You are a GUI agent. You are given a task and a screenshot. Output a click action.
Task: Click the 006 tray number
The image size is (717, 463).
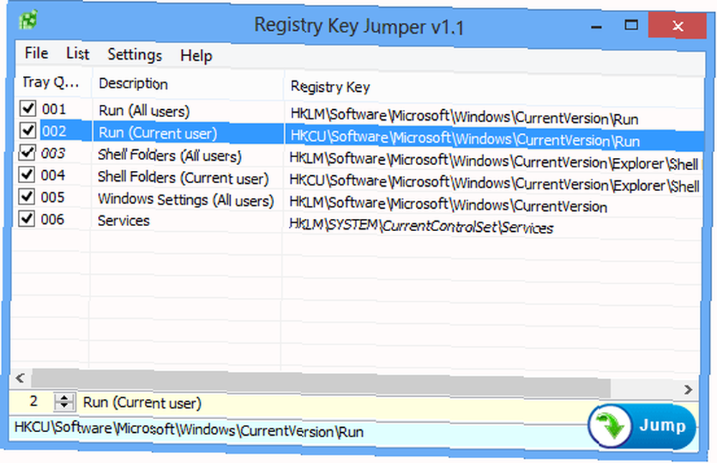(x=52, y=219)
